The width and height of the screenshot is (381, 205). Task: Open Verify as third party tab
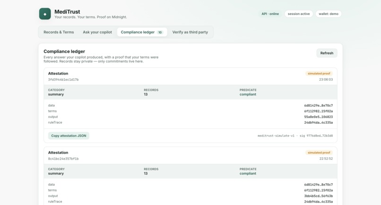[190, 32]
